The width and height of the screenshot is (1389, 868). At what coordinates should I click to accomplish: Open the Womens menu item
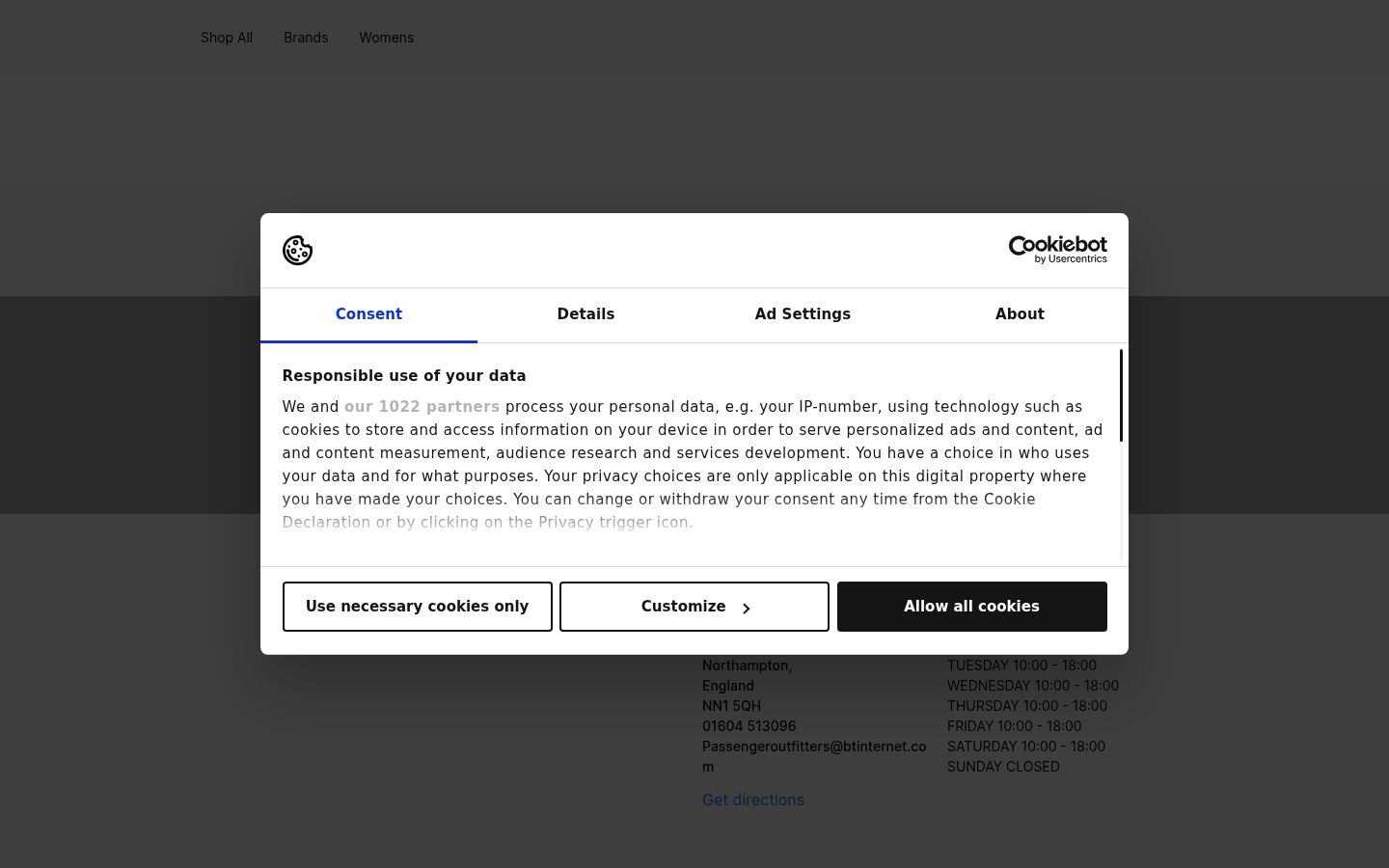point(387,38)
